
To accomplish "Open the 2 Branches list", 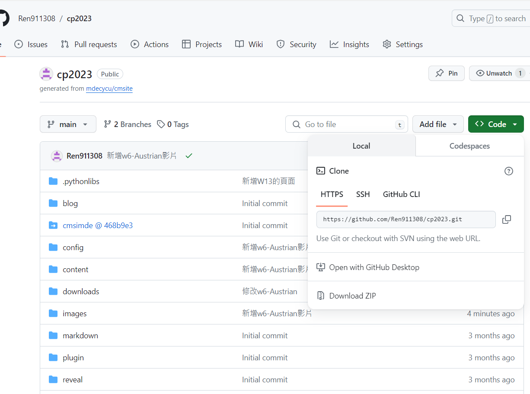I will click(128, 124).
